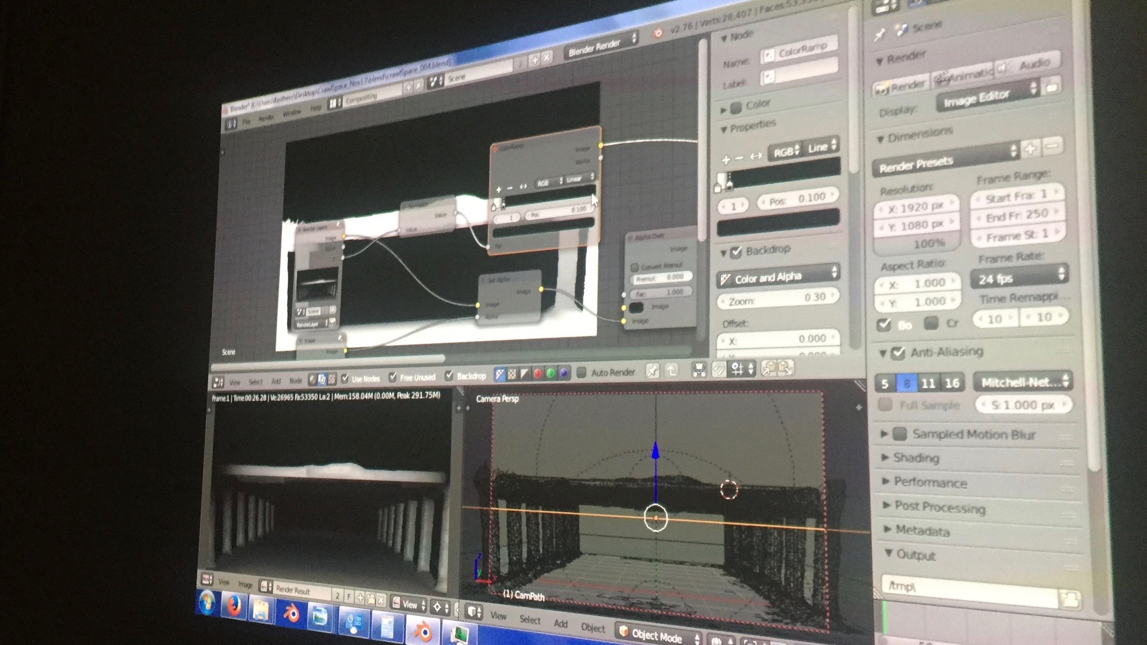Go to parent node tree arrow icon
Image resolution: width=1147 pixels, height=645 pixels.
tap(672, 370)
